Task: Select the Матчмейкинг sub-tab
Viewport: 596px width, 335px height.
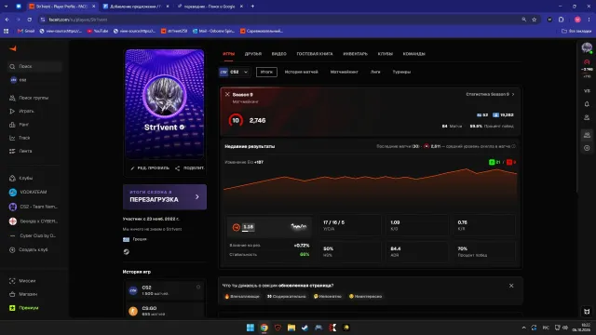Action: 344,72
